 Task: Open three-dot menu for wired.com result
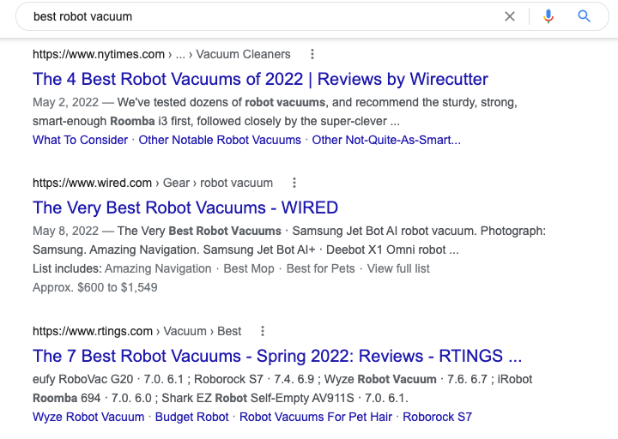[294, 183]
